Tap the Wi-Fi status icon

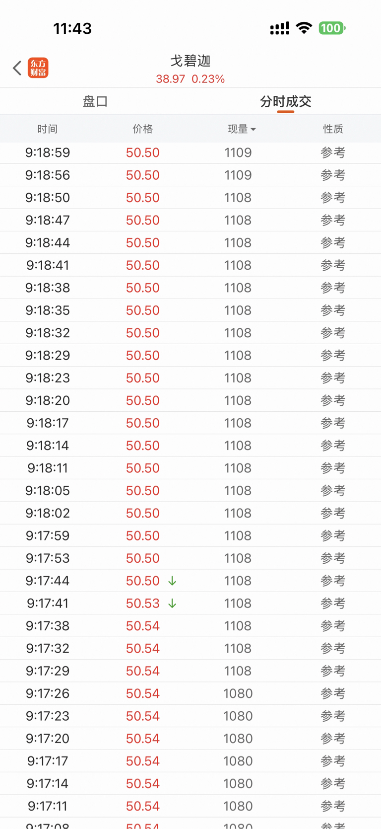click(x=304, y=28)
